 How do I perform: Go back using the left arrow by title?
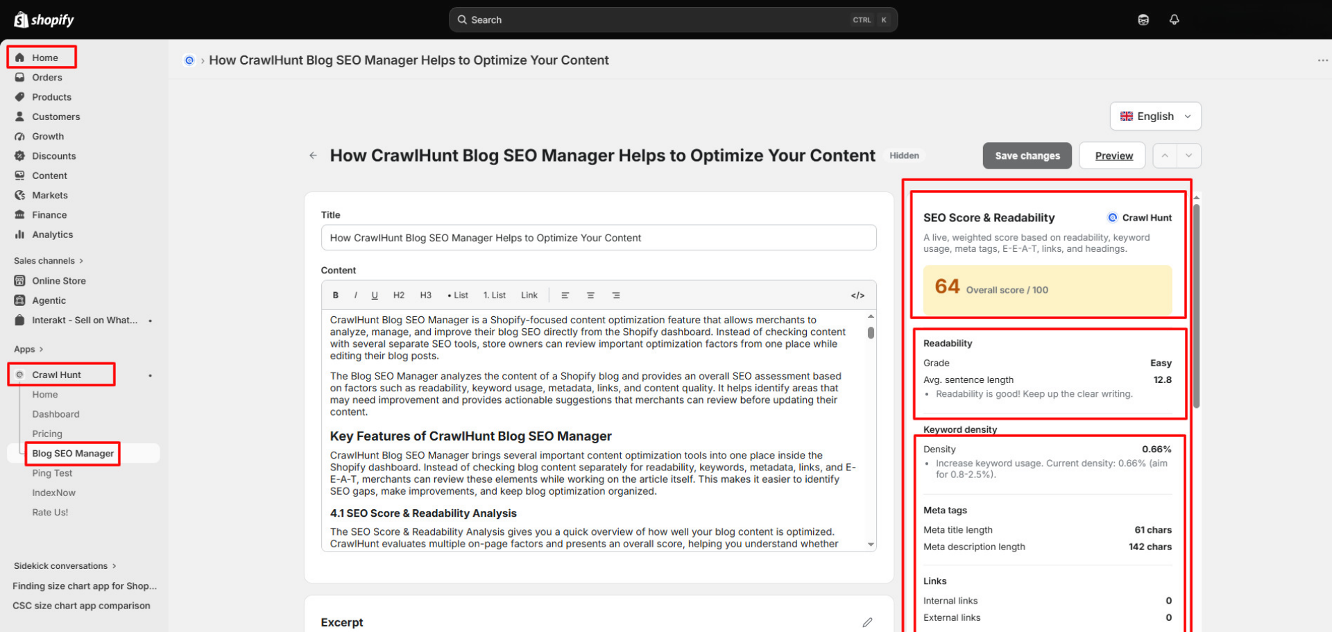[x=313, y=155]
